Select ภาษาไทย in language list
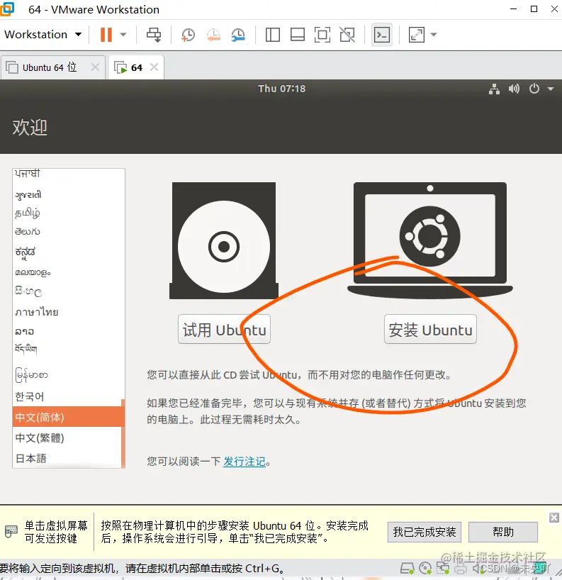 [x=67, y=312]
